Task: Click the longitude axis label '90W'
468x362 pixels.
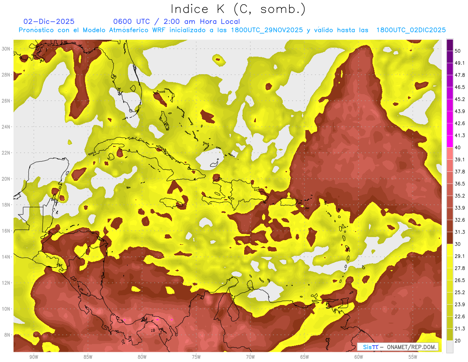Action: 34,357
